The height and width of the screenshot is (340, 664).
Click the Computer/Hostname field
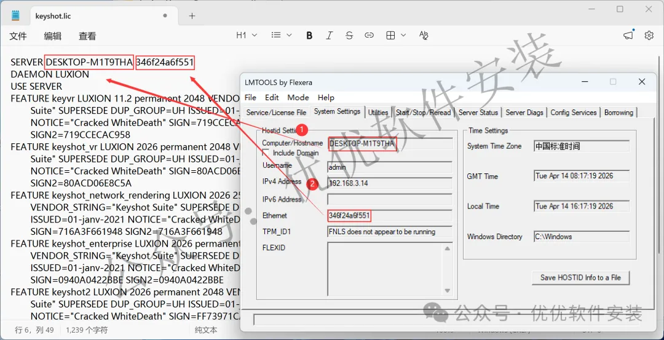390,144
